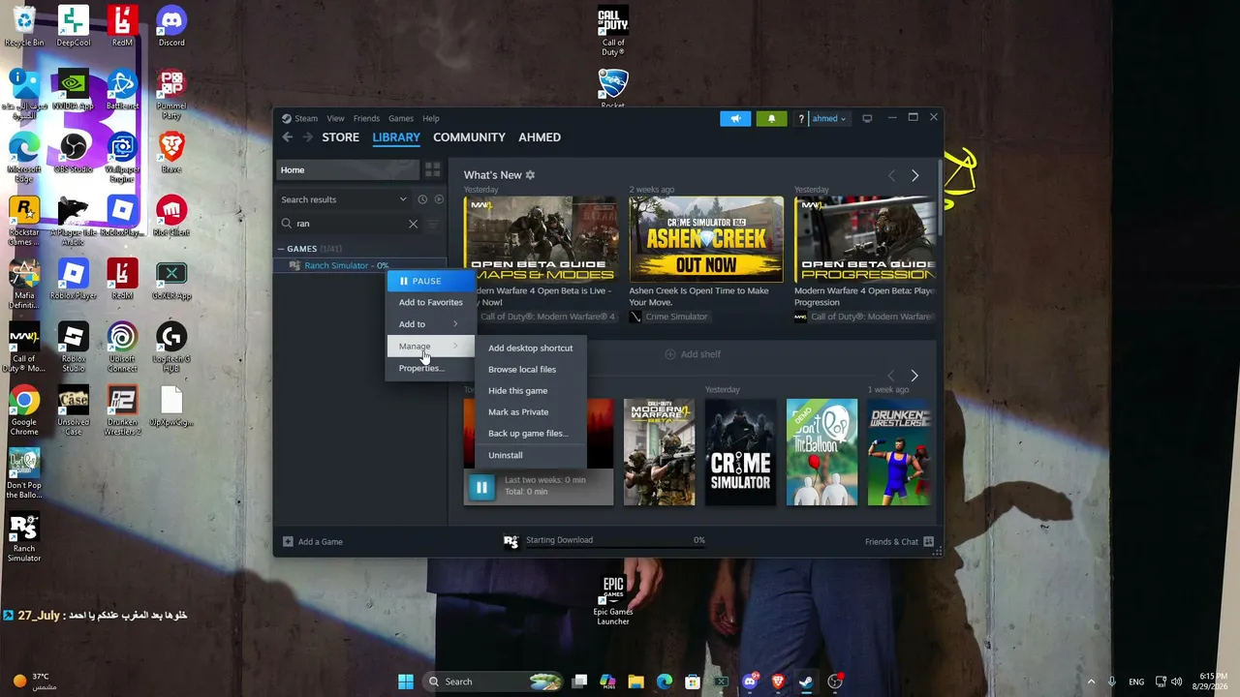Show hidden system tray icons
Viewport: 1240px width, 697px height.
pyautogui.click(x=1091, y=682)
